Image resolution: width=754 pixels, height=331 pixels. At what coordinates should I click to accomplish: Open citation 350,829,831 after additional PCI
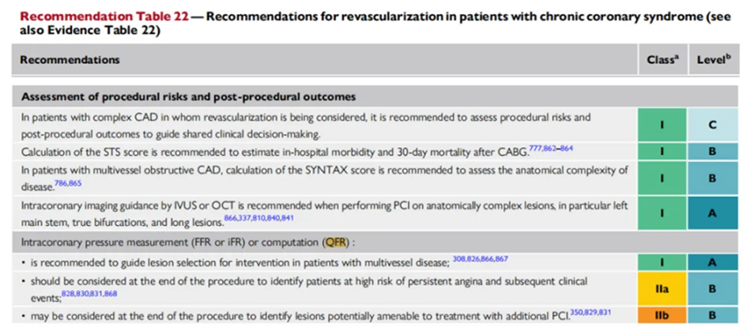pos(591,312)
